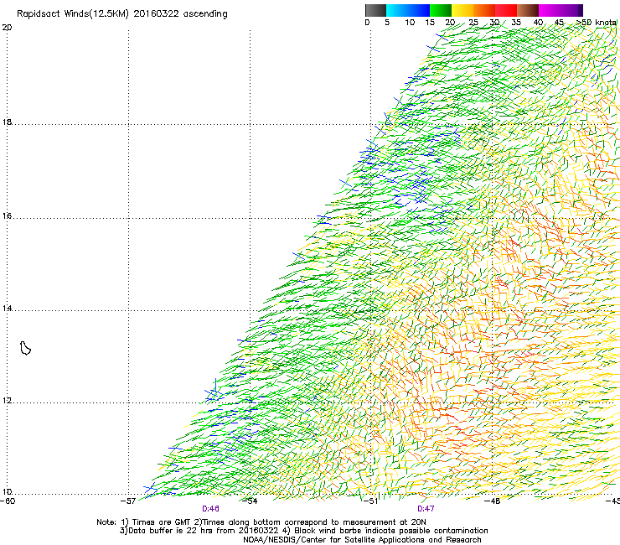Click the '45' legend scale label
Image resolution: width=620 pixels, height=545 pixels.
click(559, 23)
